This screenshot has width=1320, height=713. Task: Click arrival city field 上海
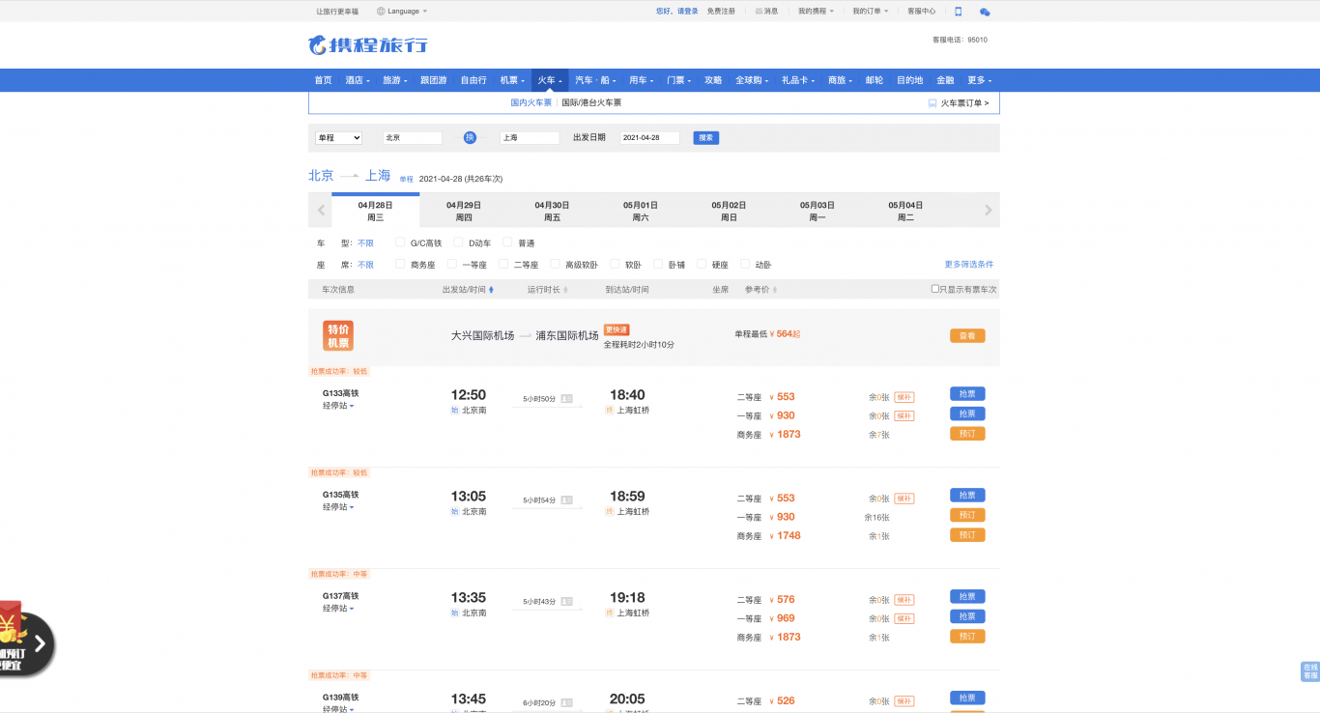click(530, 138)
